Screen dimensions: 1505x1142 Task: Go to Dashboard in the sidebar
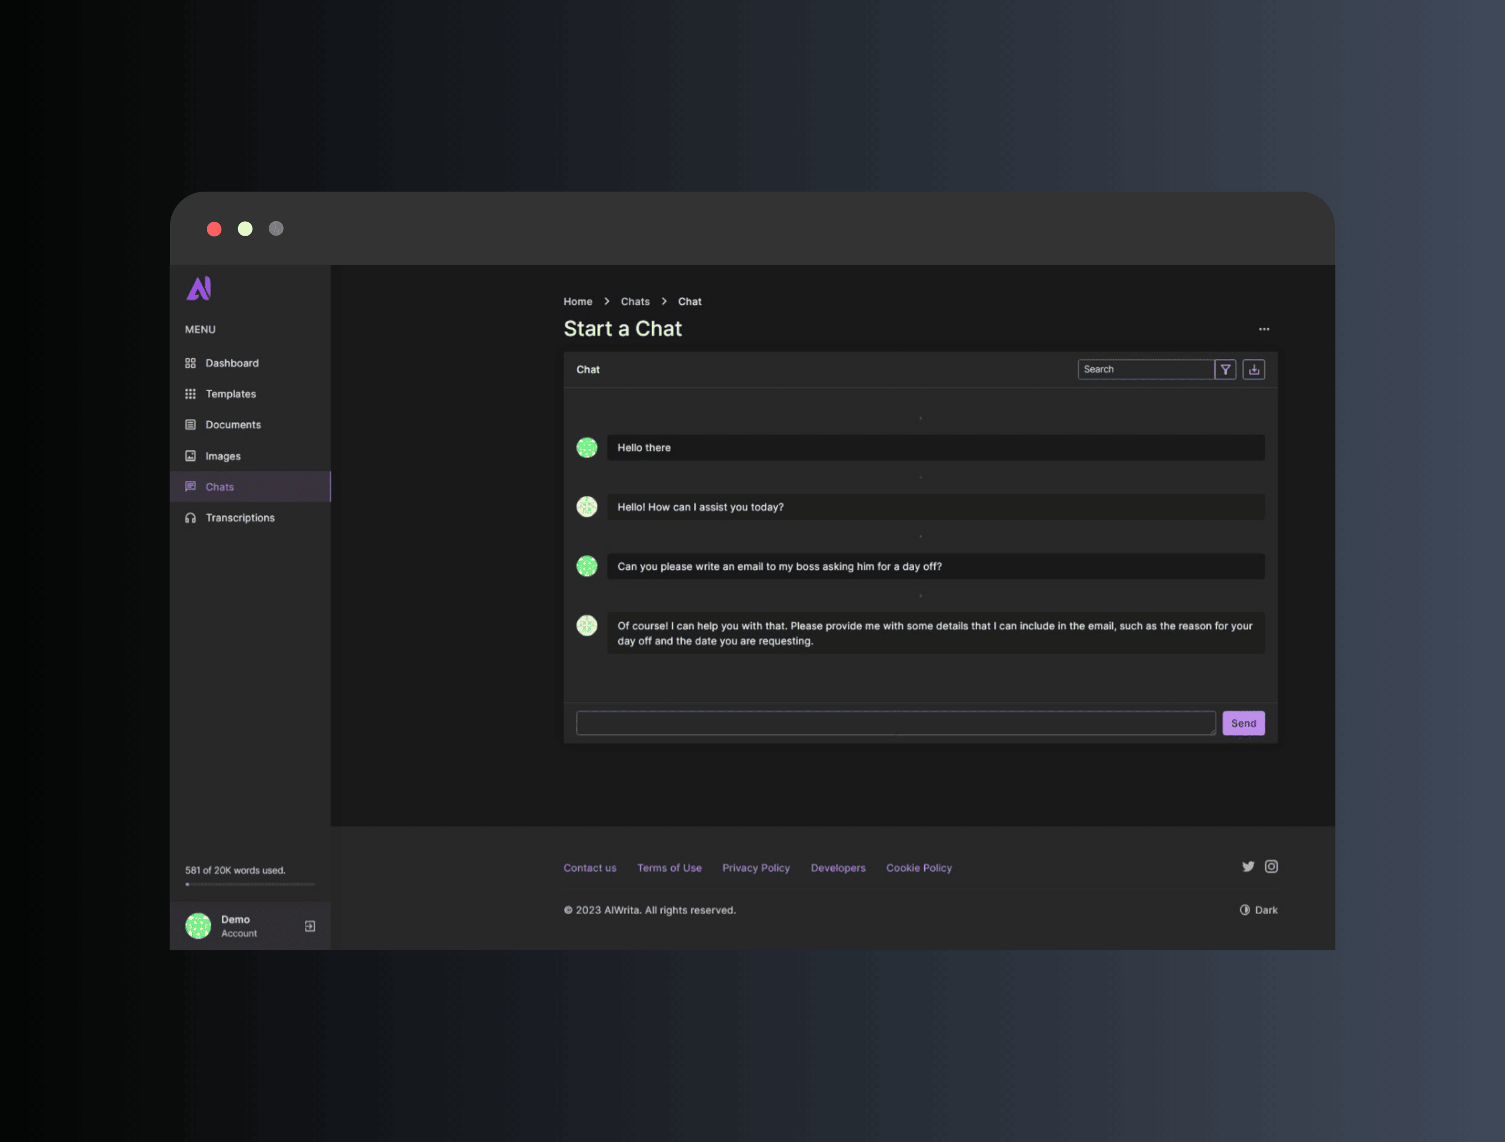(231, 363)
